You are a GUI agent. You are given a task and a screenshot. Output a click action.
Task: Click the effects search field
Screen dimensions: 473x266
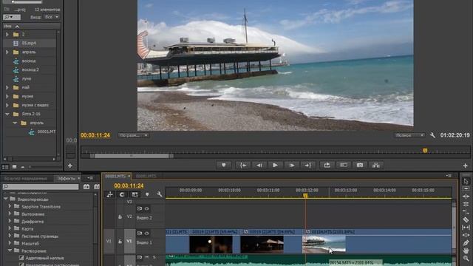pyautogui.click(x=41, y=187)
